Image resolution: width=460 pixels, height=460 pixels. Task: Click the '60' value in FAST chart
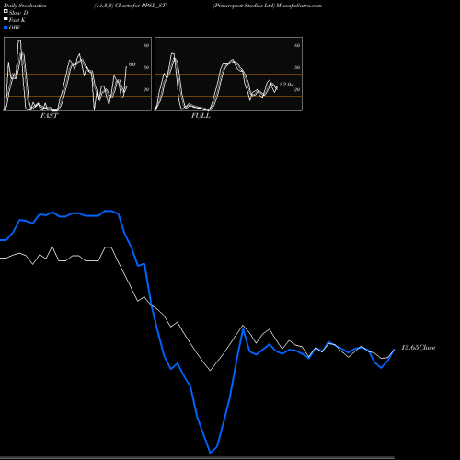[x=132, y=64]
